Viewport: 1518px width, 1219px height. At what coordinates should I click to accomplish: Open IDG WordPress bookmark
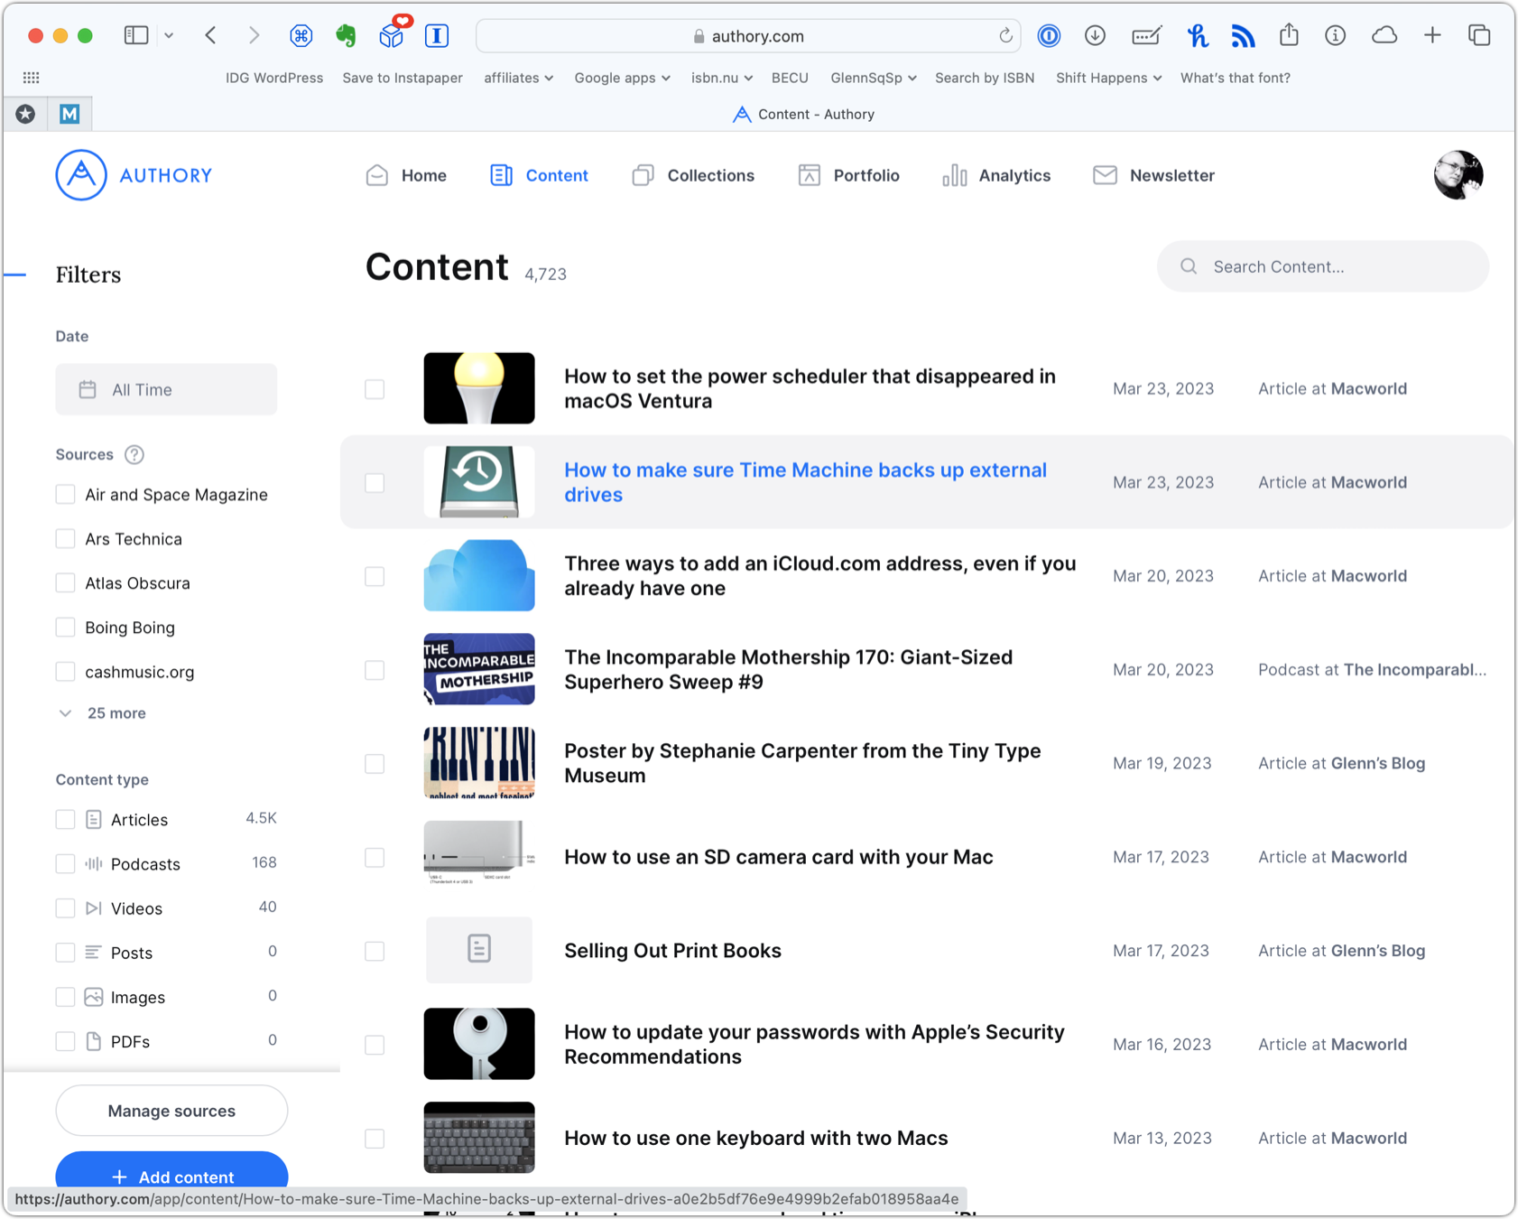tap(274, 78)
